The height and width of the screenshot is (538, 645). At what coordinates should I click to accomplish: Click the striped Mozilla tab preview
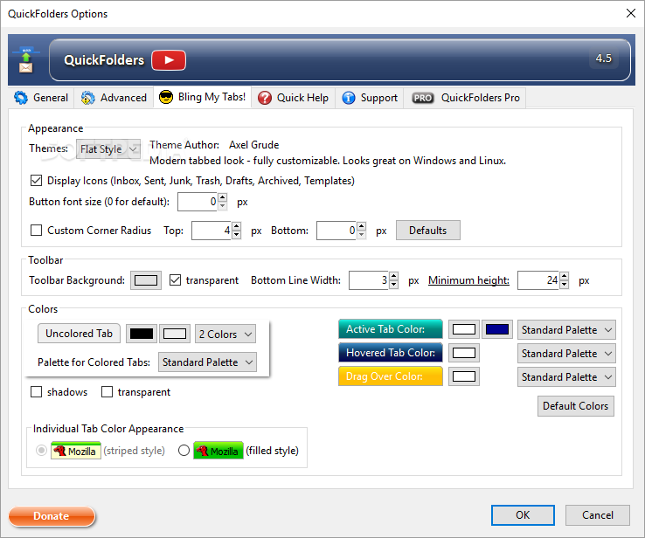[76, 451]
